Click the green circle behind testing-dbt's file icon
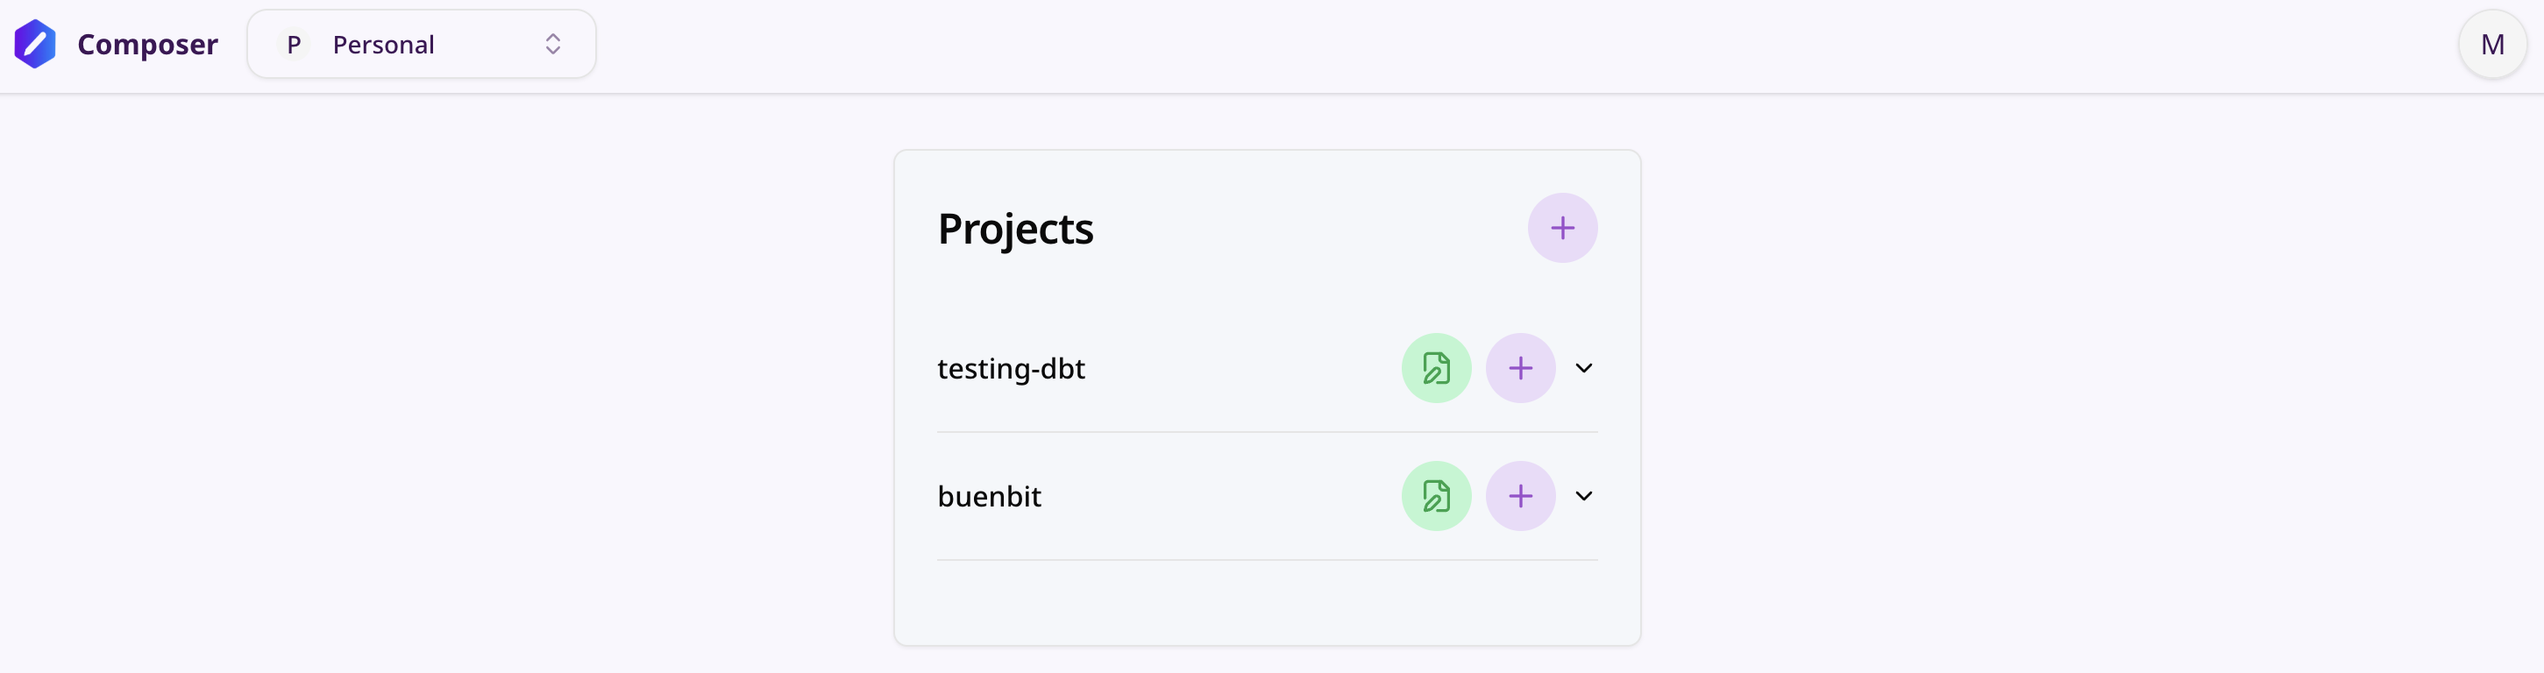The image size is (2544, 673). click(x=1436, y=367)
